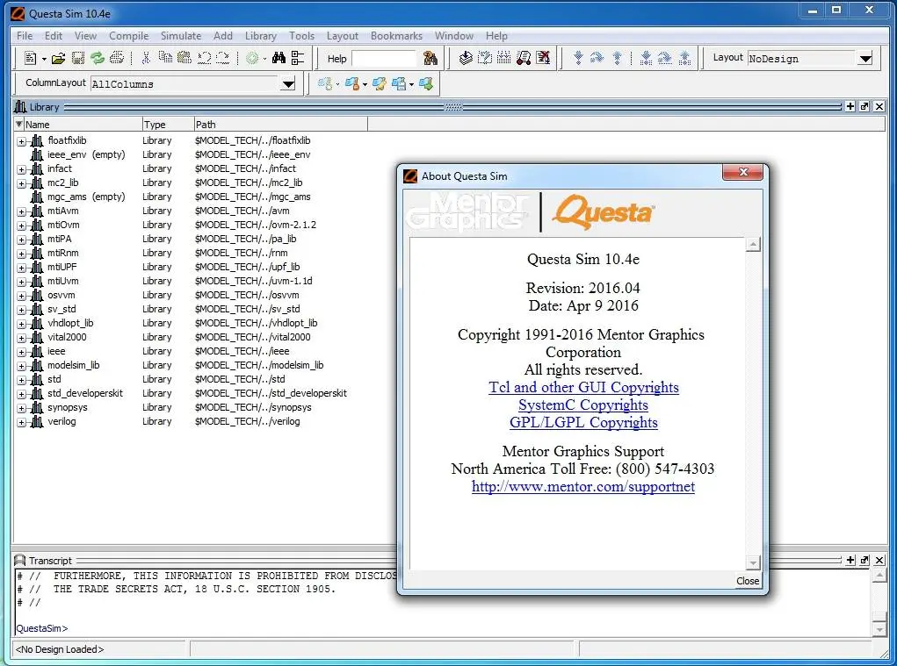
Task: Click the Type column header
Action: pyautogui.click(x=167, y=125)
